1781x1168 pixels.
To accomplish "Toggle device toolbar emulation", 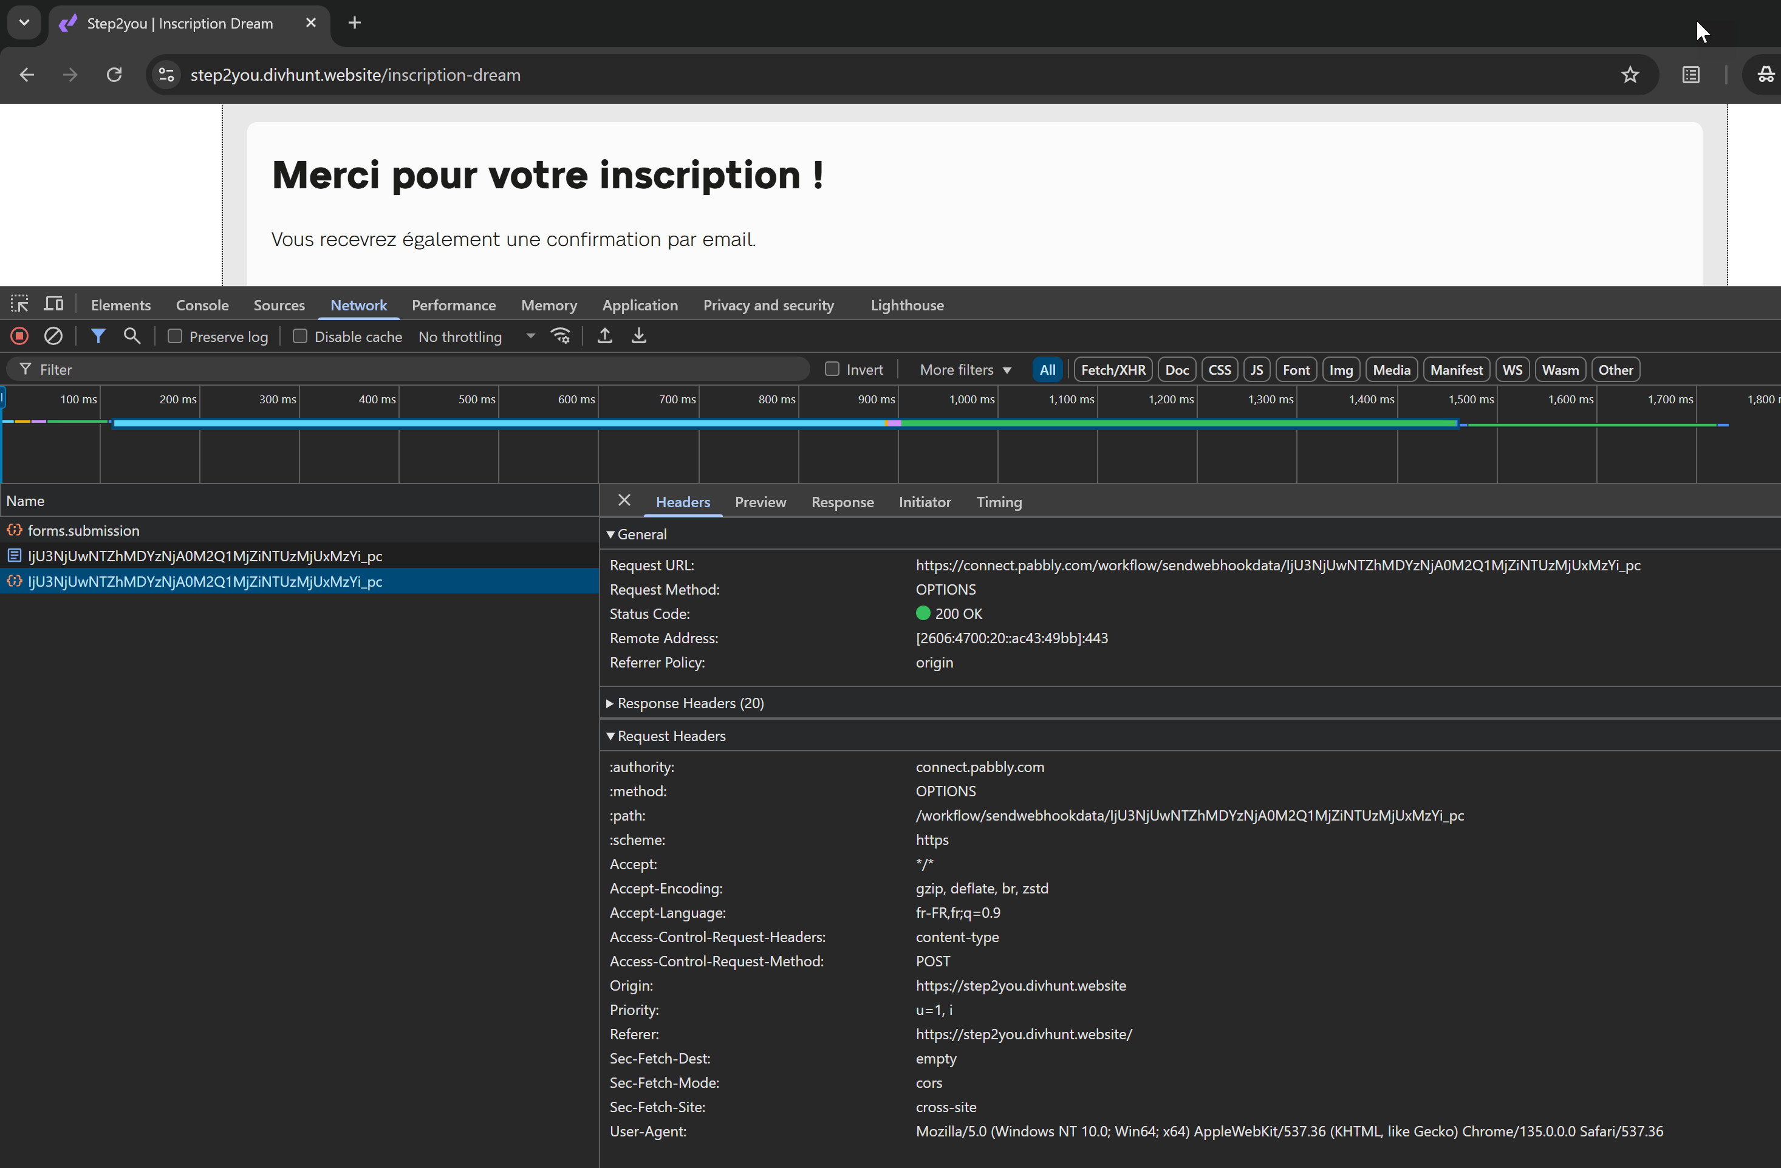I will [x=54, y=304].
